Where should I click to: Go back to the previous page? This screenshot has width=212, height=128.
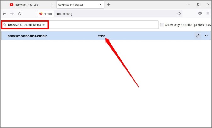[4, 13]
